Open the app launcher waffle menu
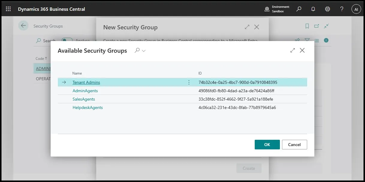The width and height of the screenshot is (365, 182). tap(8, 9)
